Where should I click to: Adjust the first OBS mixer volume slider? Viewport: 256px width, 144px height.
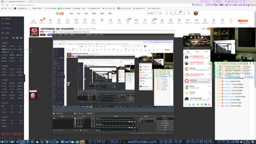point(113,122)
